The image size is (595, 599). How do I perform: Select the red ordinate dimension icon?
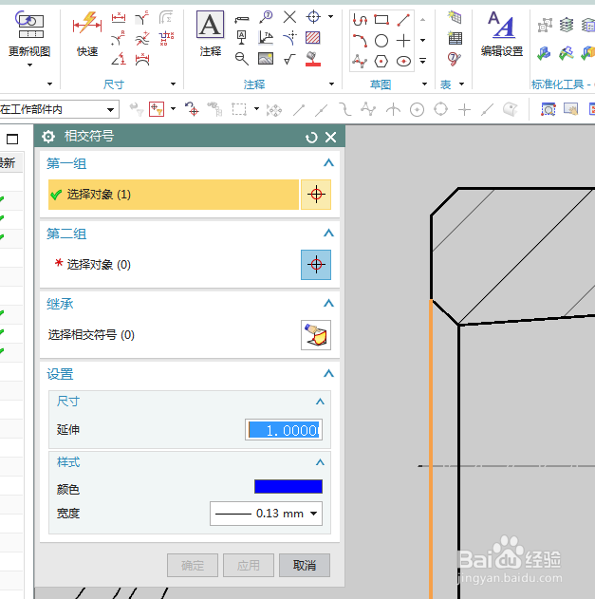click(x=166, y=38)
